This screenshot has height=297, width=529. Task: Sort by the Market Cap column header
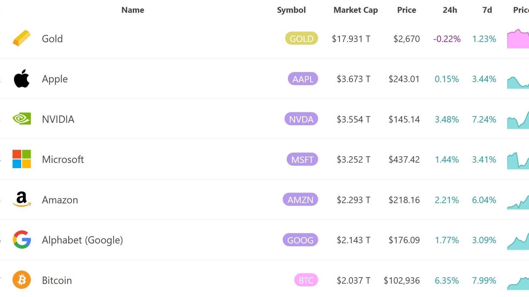(356, 10)
